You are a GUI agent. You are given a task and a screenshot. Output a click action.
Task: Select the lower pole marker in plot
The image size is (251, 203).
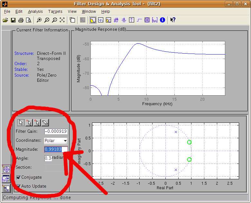click(176, 170)
